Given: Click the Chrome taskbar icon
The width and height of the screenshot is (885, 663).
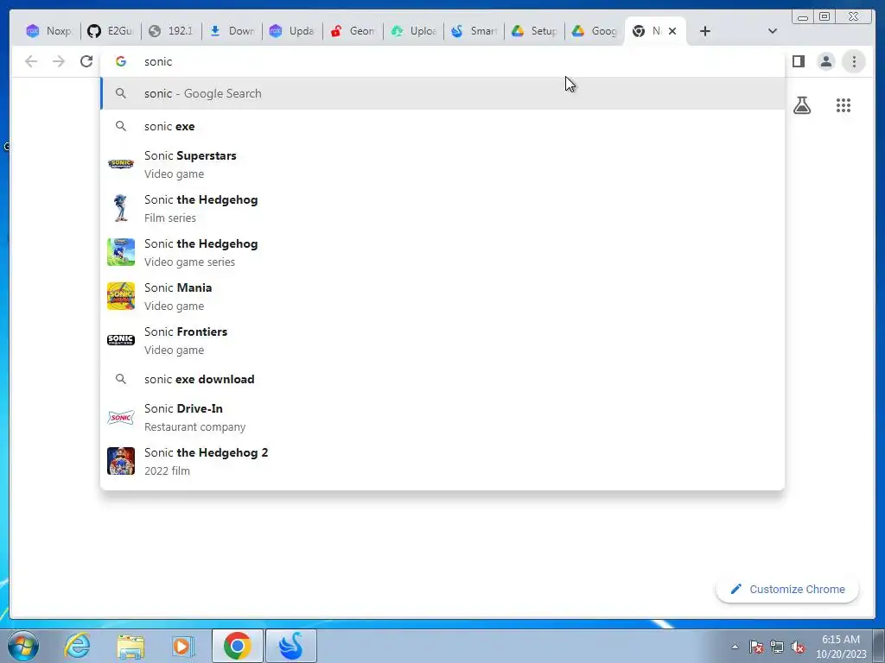Looking at the screenshot, I should point(238,646).
